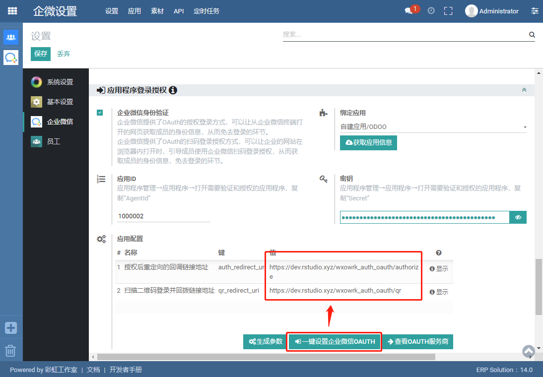The image size is (543, 377).
Task: Click the 员工 people icon
Action: point(36,141)
